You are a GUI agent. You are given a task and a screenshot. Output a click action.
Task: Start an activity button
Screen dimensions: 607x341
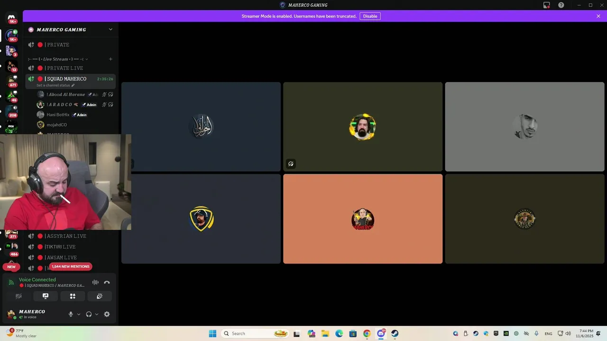(73, 296)
